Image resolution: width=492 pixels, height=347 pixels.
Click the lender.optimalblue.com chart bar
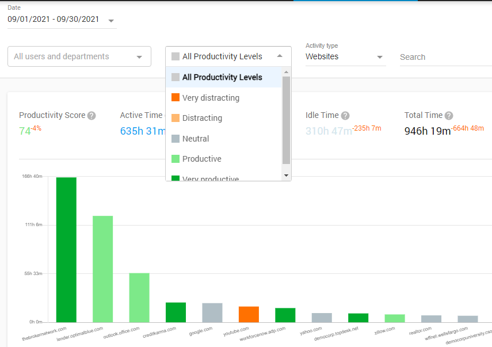tap(103, 269)
